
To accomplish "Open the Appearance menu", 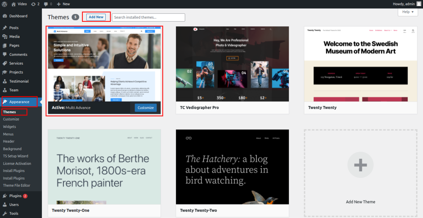I will (20, 102).
